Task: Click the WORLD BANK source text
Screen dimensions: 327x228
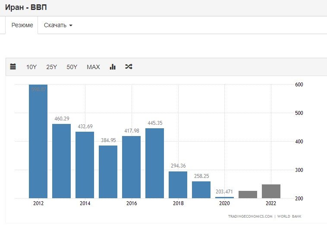Action: pyautogui.click(x=289, y=216)
